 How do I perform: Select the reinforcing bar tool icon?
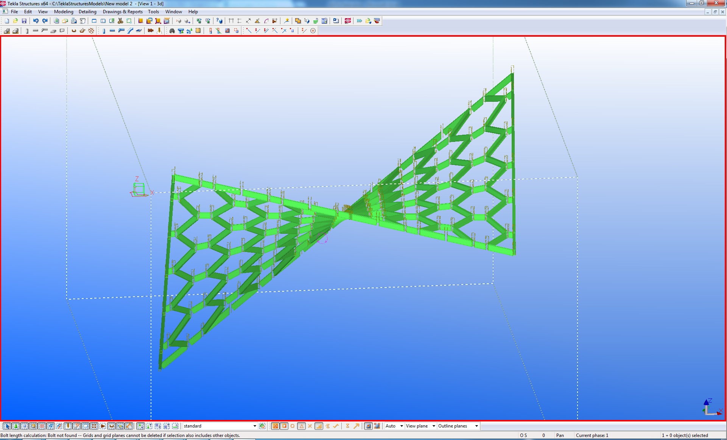[74, 31]
